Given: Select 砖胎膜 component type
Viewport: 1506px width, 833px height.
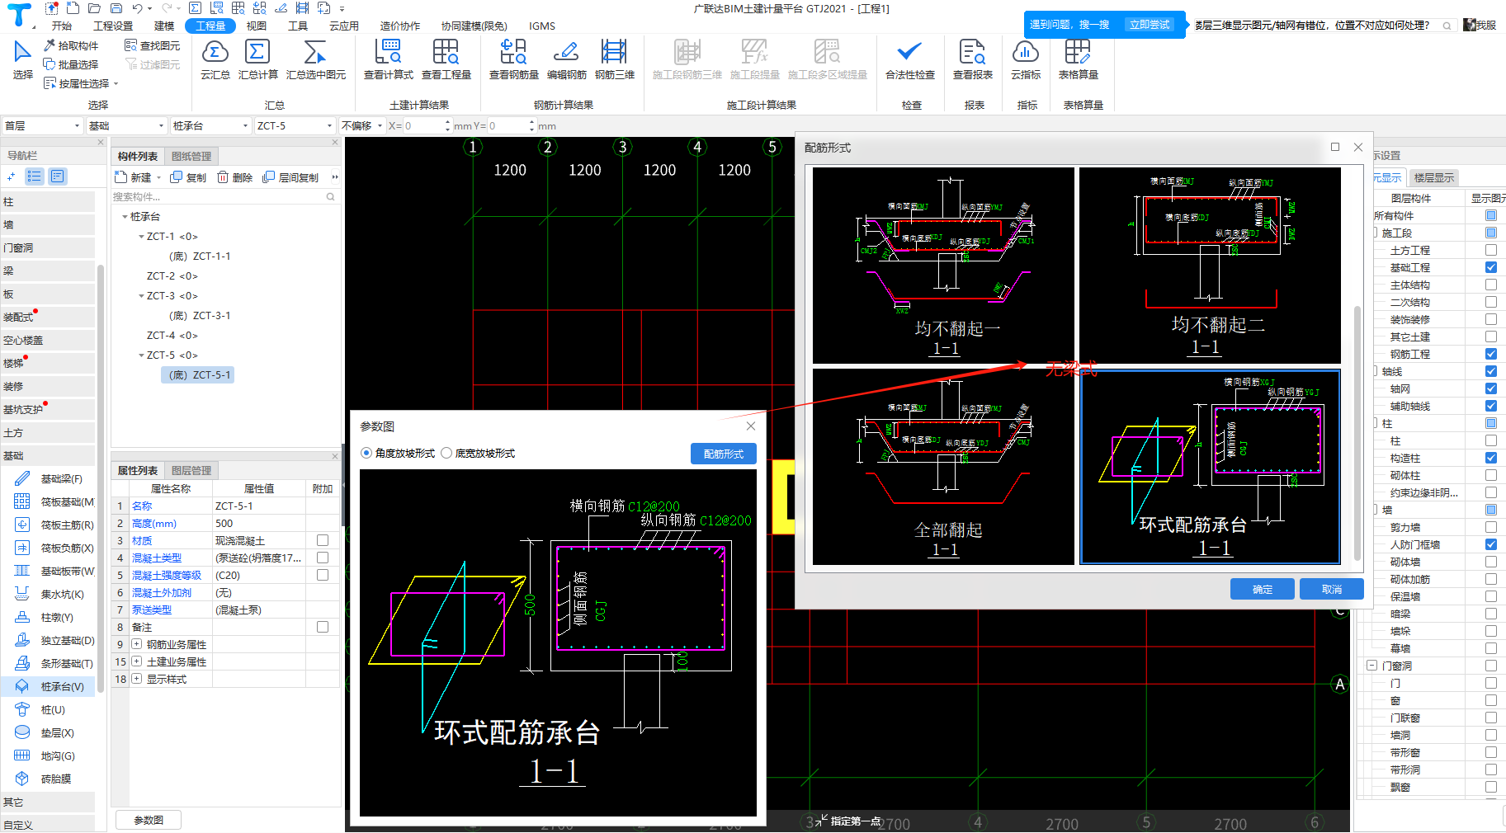Looking at the screenshot, I should [x=43, y=779].
